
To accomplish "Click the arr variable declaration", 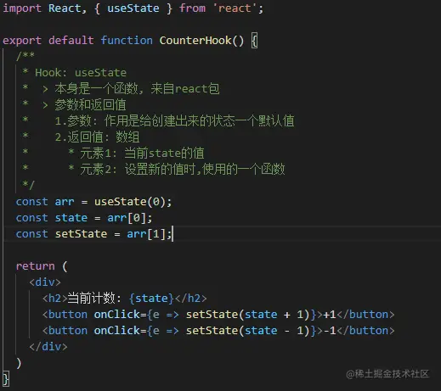I will [65, 202].
